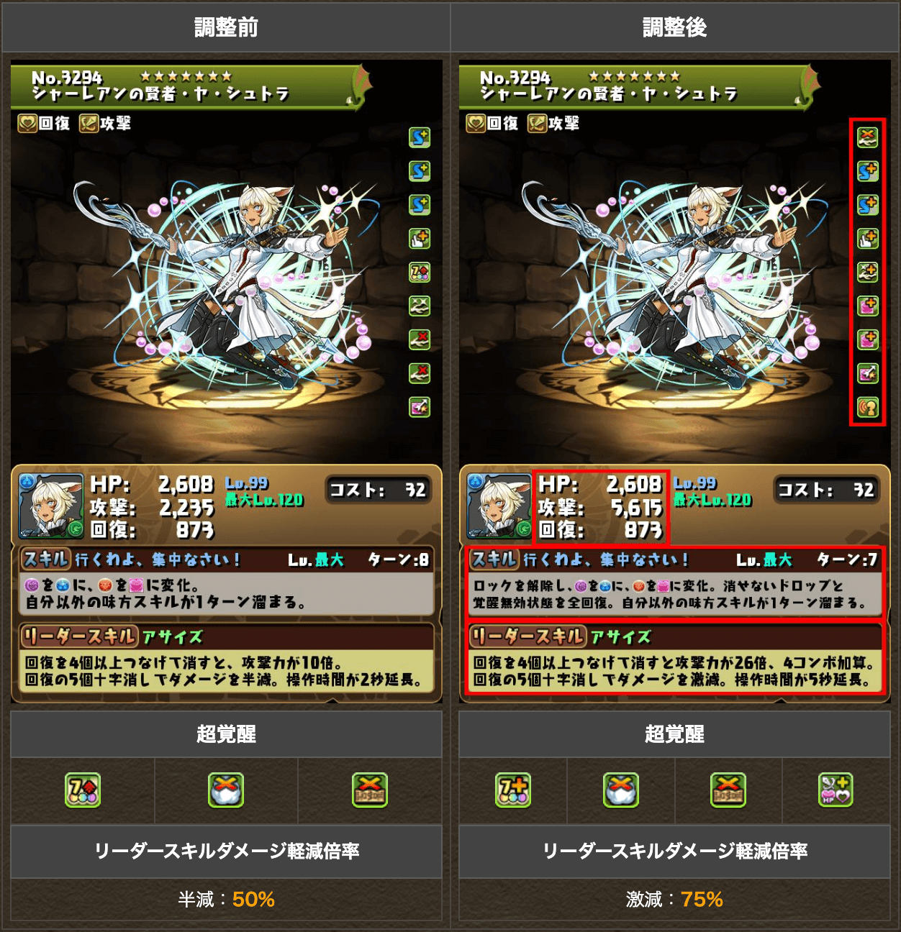This screenshot has height=932, width=901.
Task: Click the bind-recovery sparkle awakening in 調整前 column
Action: pyautogui.click(x=420, y=306)
